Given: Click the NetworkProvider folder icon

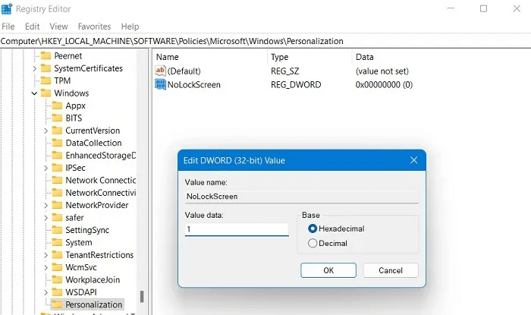Looking at the screenshot, I should tap(57, 205).
